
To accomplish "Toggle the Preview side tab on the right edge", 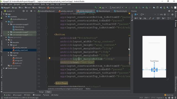I will [x=176, y=24].
